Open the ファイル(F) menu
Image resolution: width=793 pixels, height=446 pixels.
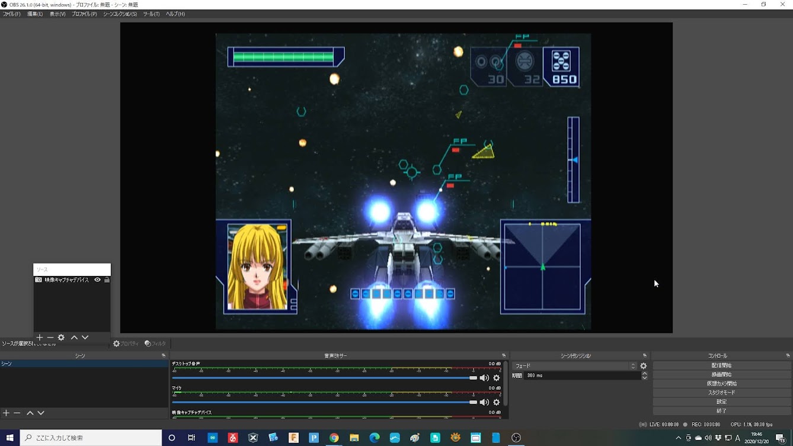coord(11,14)
